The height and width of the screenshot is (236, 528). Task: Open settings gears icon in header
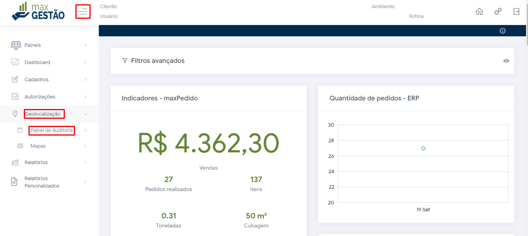(x=498, y=12)
